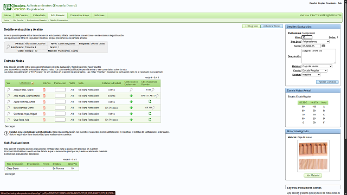The height and width of the screenshot is (195, 347).
Task: Open the Comunicaciones tab
Action: click(x=80, y=15)
